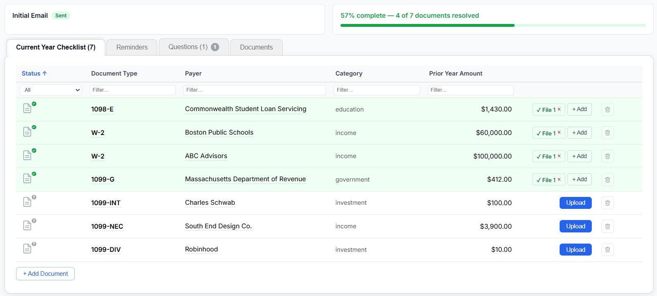Click payer name Robinhood

tap(201, 249)
